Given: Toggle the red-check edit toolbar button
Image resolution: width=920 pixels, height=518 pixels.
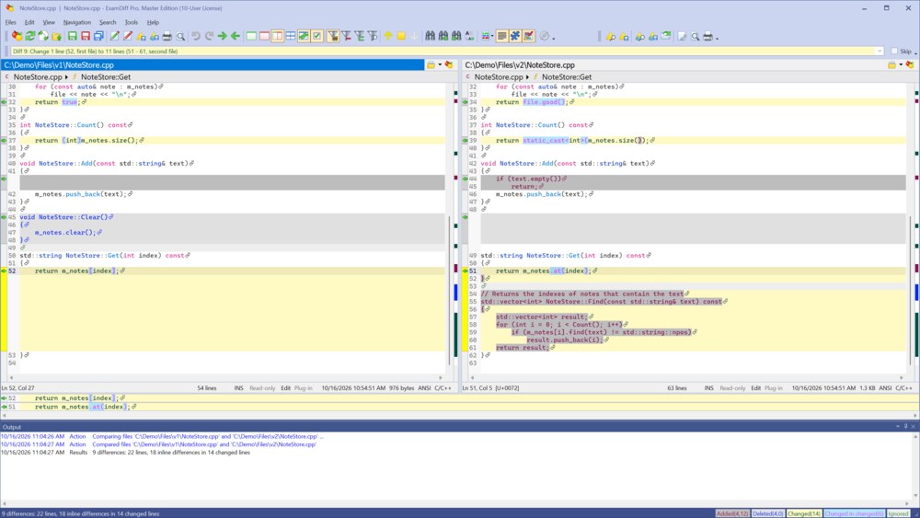Looking at the screenshot, I should pyautogui.click(x=528, y=37).
